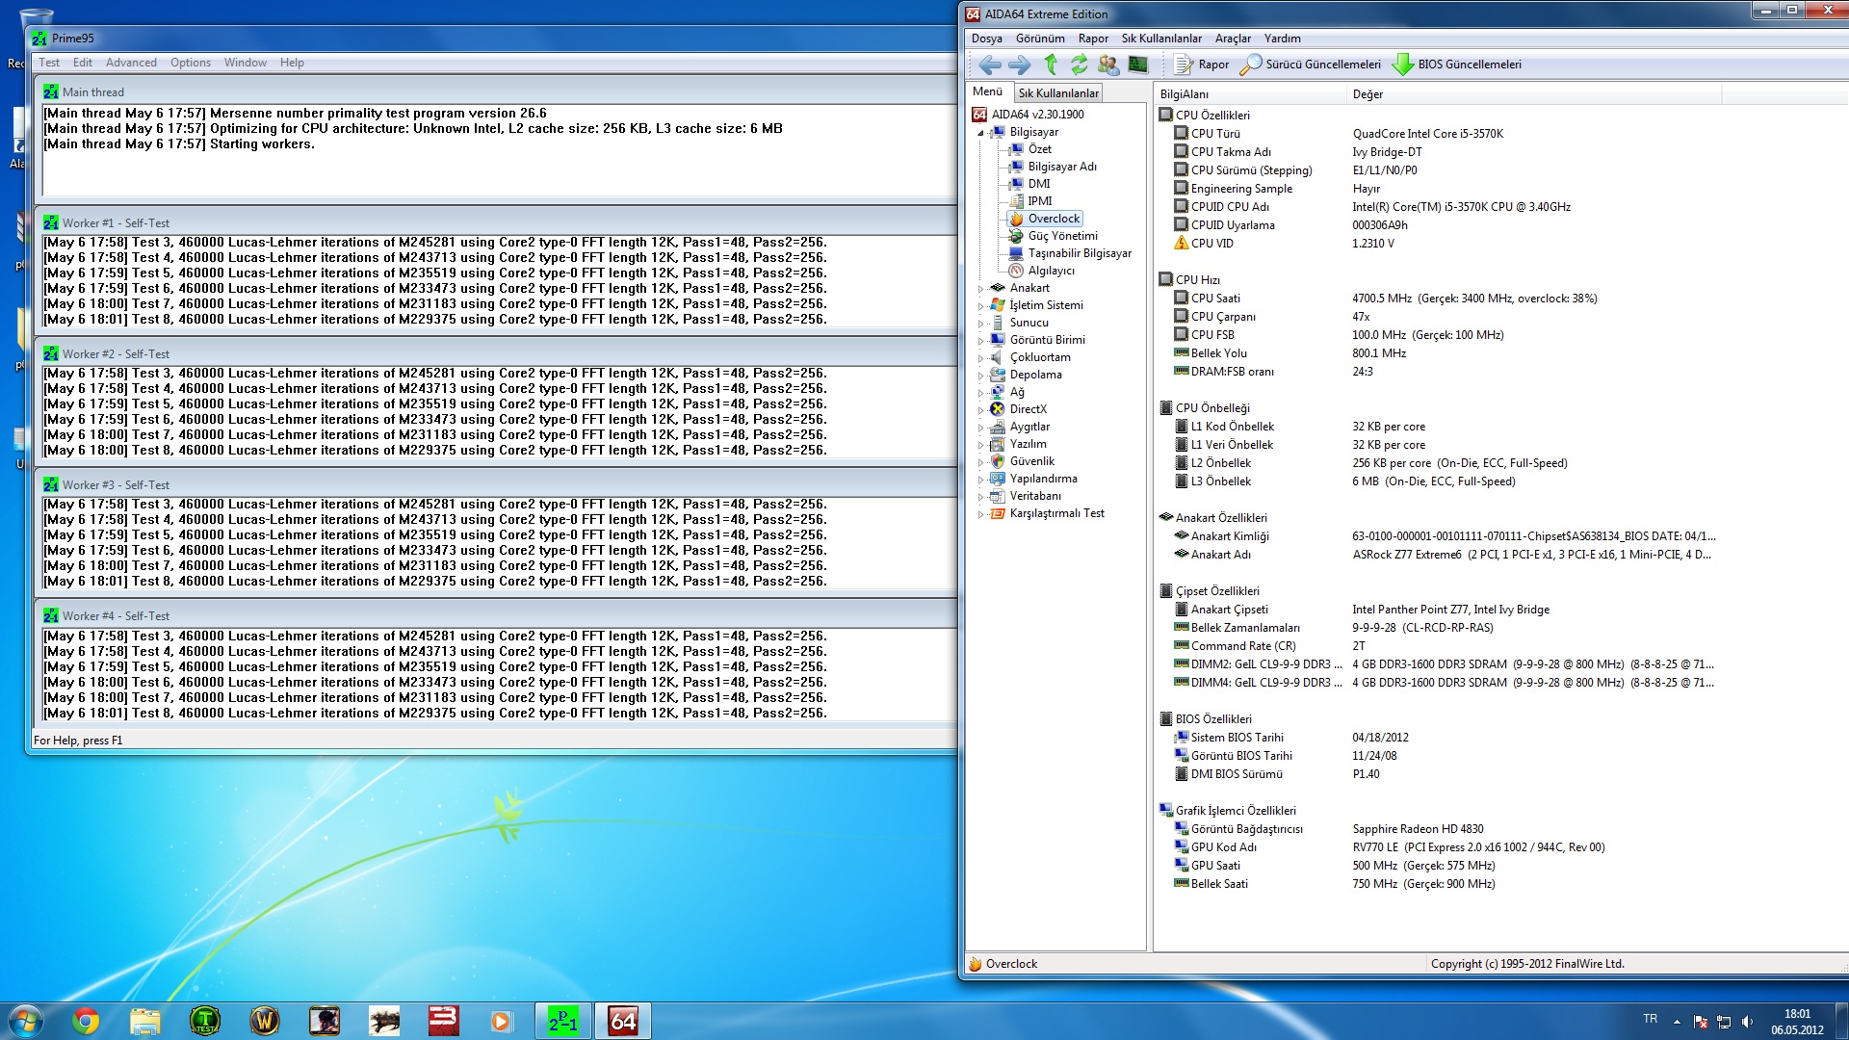
Task: Expand the Karşılaştırmalı Test tree node
Action: pos(980,514)
